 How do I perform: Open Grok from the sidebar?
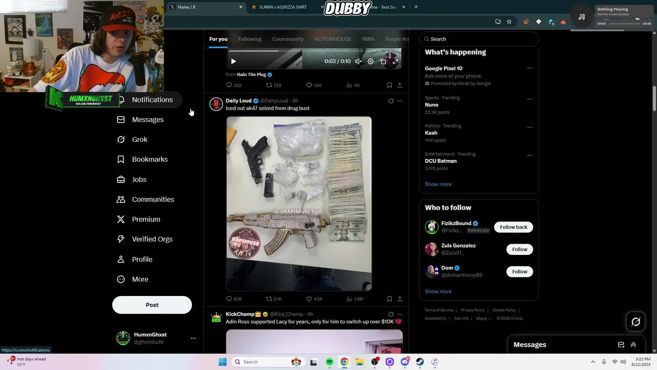click(132, 140)
